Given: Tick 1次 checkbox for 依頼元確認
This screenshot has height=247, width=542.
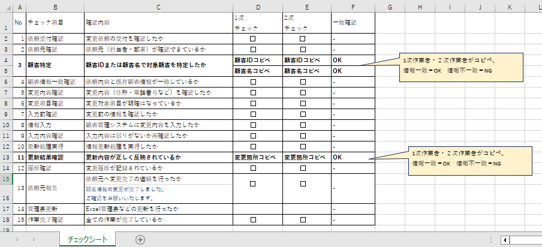Looking at the screenshot, I should 253,49.
